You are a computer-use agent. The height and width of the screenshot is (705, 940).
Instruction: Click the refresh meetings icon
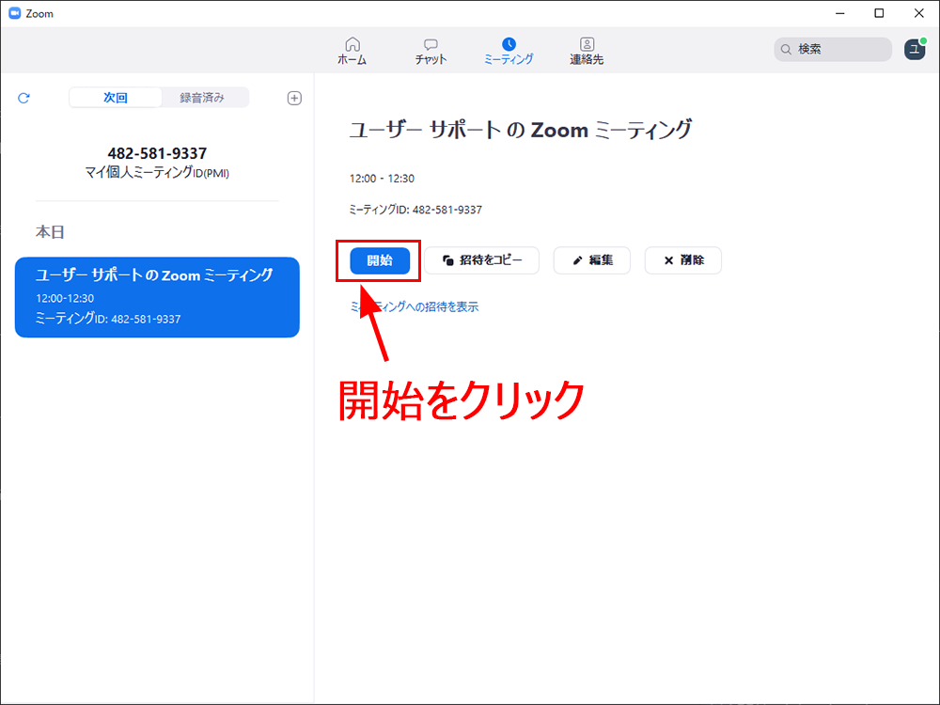coord(24,98)
